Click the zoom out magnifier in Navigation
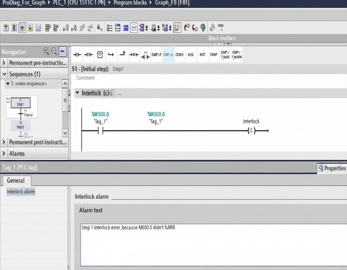Screen dimensions: 347x270 coord(54,51)
